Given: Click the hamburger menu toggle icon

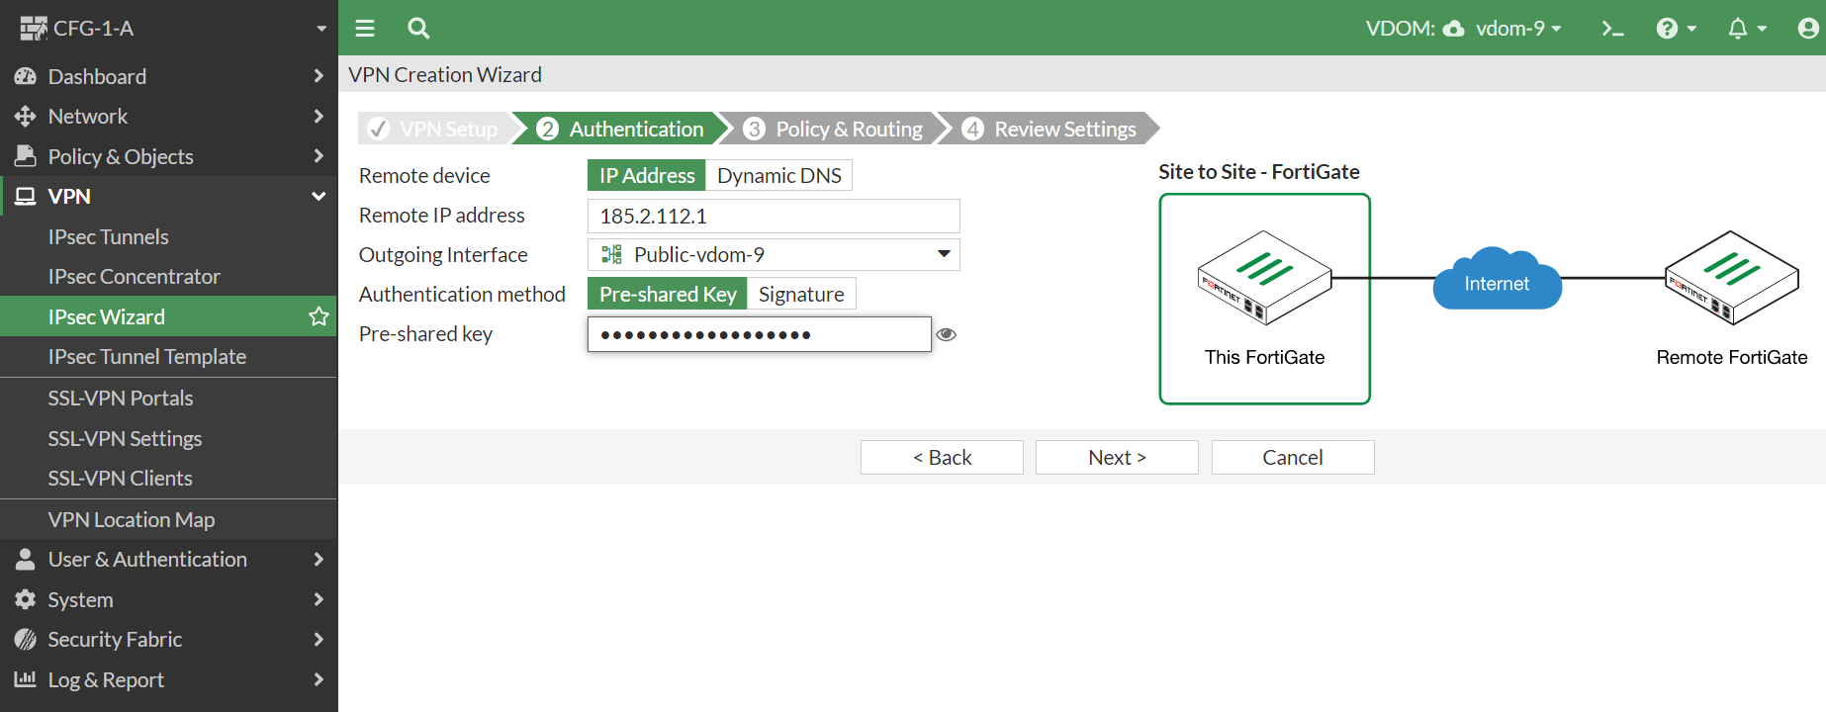Looking at the screenshot, I should [x=365, y=28].
